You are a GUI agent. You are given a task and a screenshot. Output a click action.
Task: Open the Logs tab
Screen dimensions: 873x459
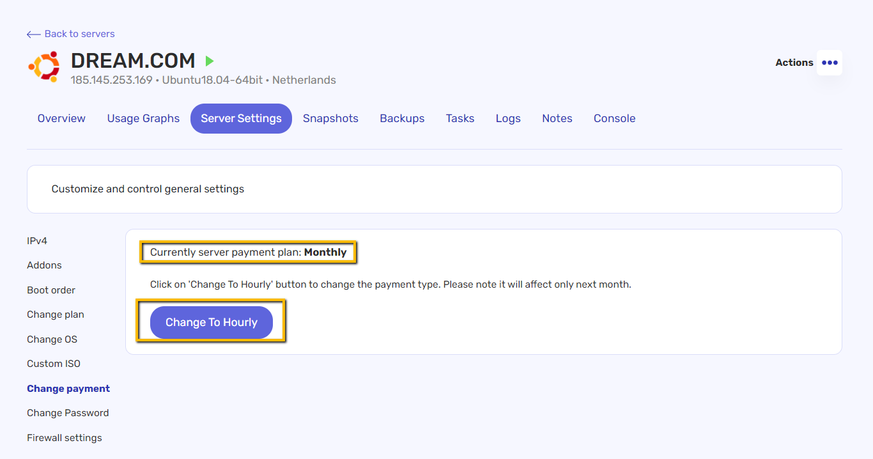click(x=508, y=118)
